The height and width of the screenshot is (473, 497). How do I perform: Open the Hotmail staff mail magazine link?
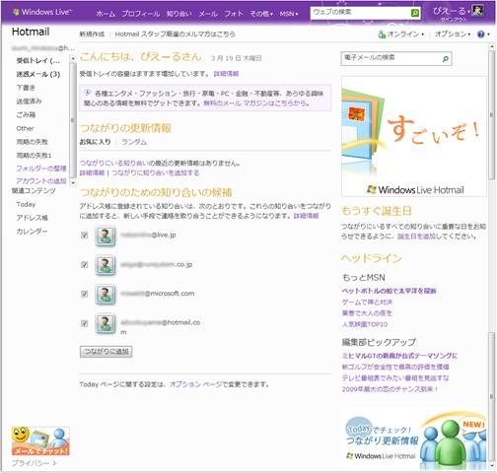176,34
